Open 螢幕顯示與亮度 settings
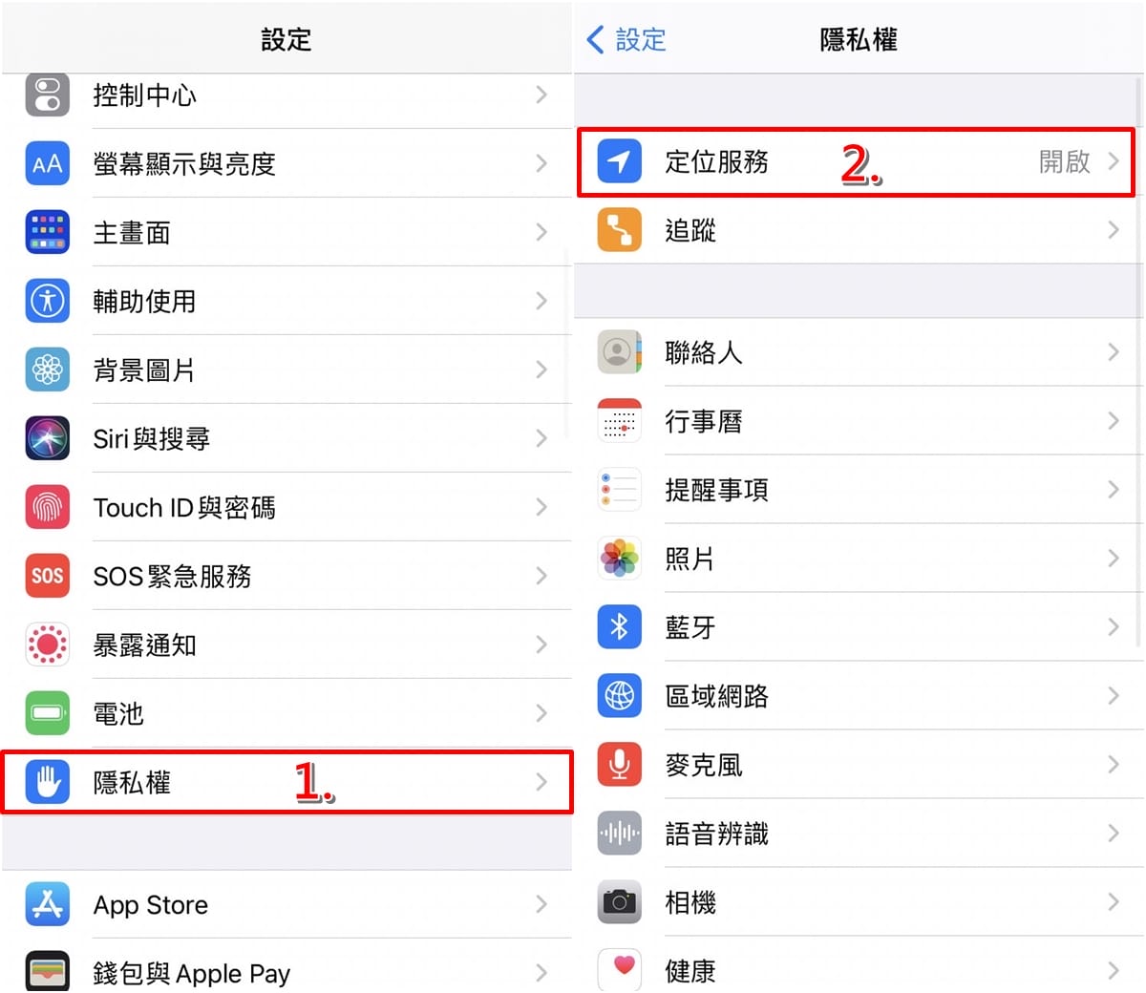1146x993 pixels. pyautogui.click(x=286, y=163)
